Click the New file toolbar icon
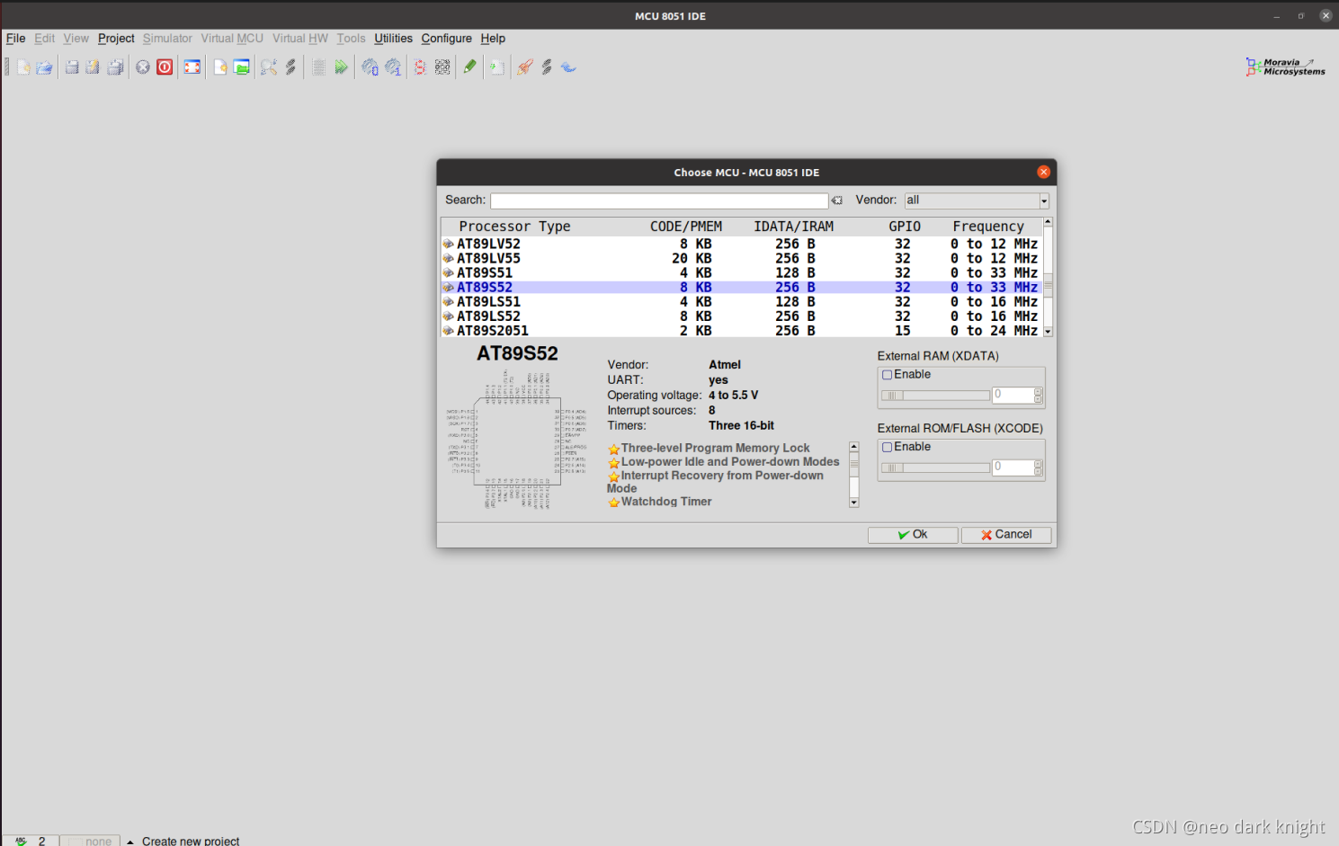1339x846 pixels. click(x=23, y=67)
